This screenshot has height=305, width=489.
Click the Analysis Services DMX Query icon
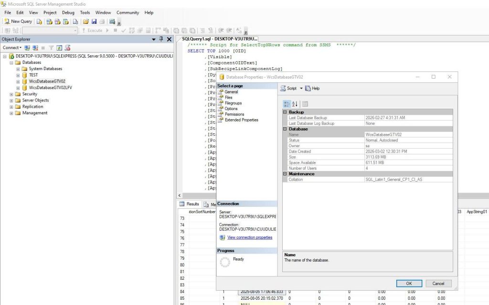tap(57, 21)
